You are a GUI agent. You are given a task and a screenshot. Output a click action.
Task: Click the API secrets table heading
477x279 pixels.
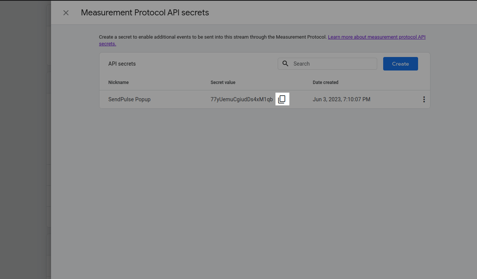122,64
